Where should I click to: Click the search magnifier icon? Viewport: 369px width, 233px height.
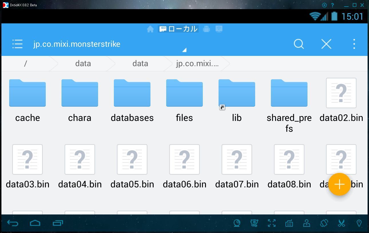pos(299,44)
